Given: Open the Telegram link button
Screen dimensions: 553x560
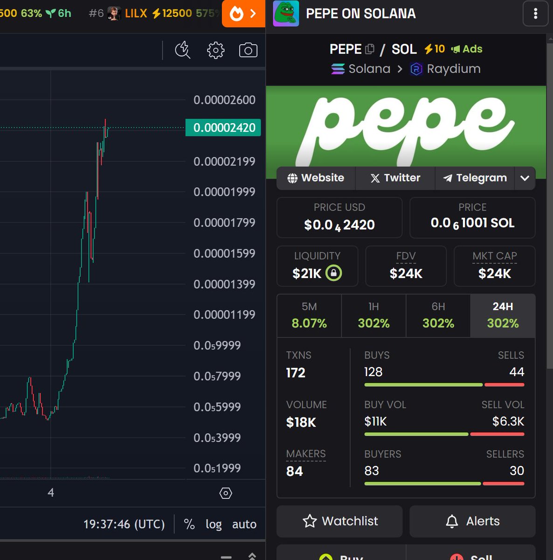Looking at the screenshot, I should click(x=475, y=178).
